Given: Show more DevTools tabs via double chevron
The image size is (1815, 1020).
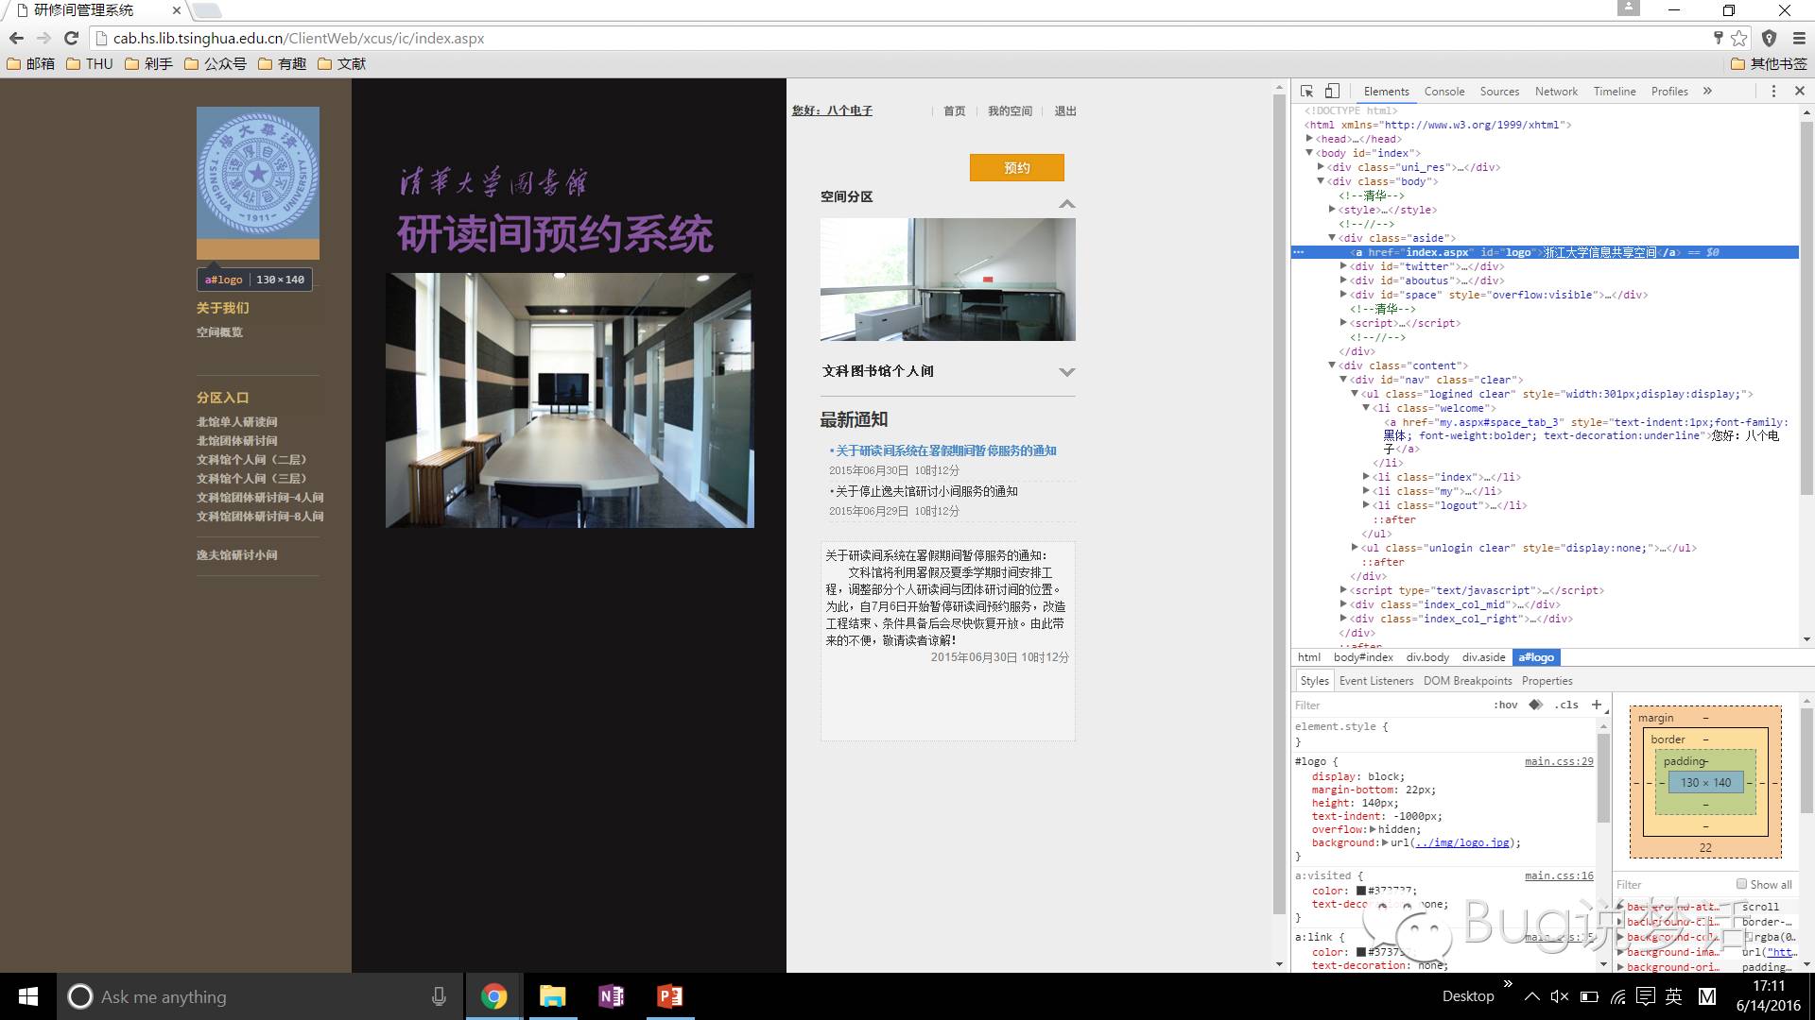Looking at the screenshot, I should click(x=1707, y=92).
